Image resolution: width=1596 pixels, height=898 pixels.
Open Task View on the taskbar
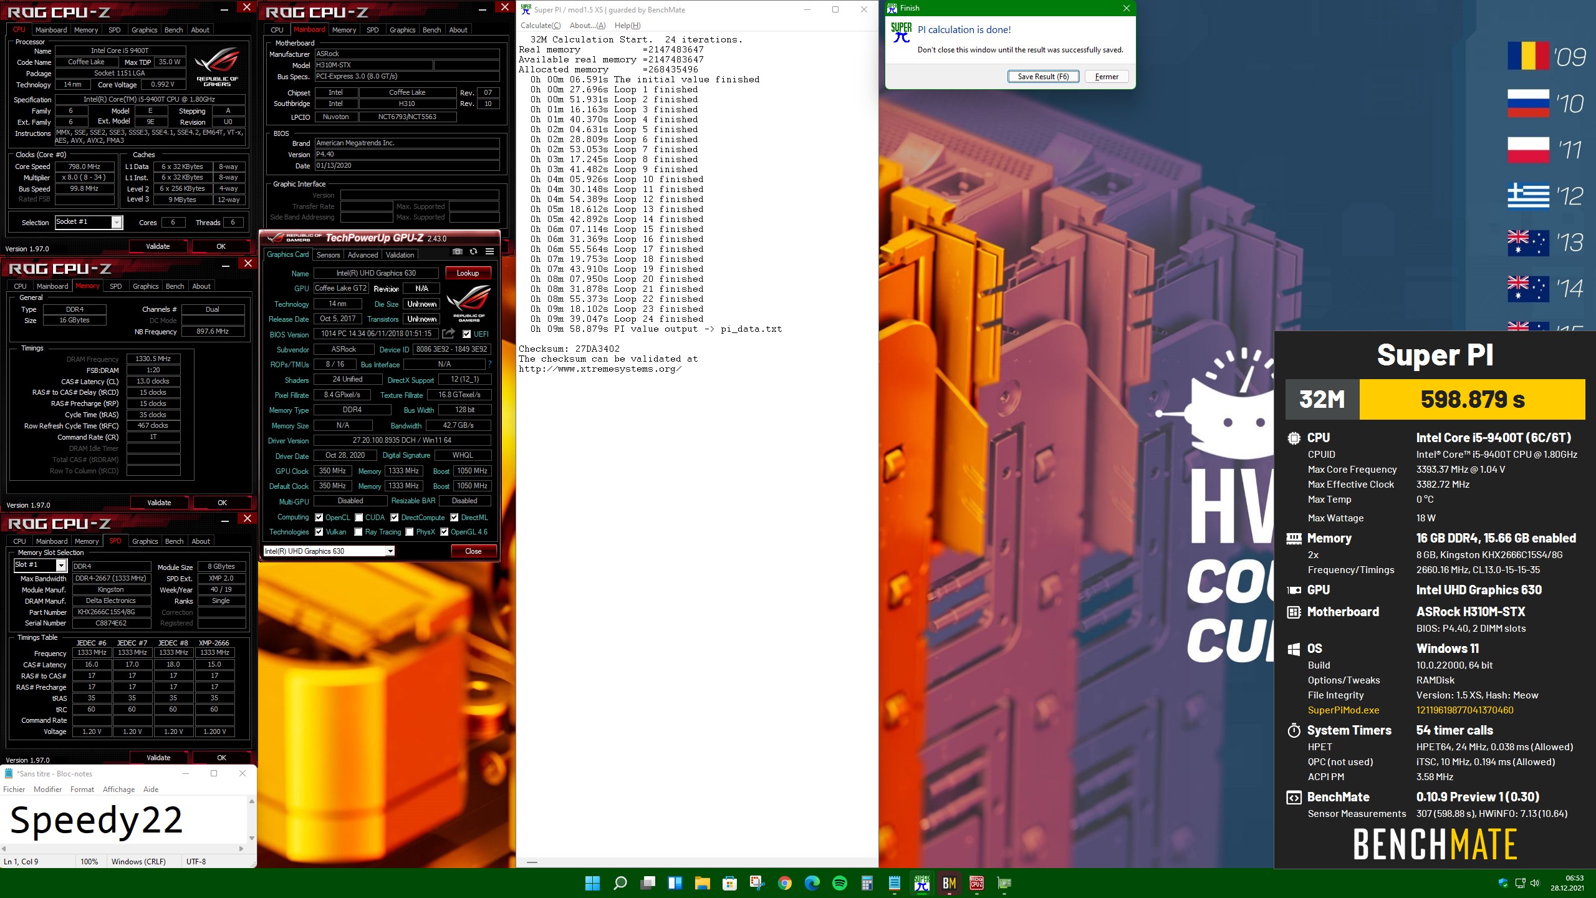click(x=648, y=883)
